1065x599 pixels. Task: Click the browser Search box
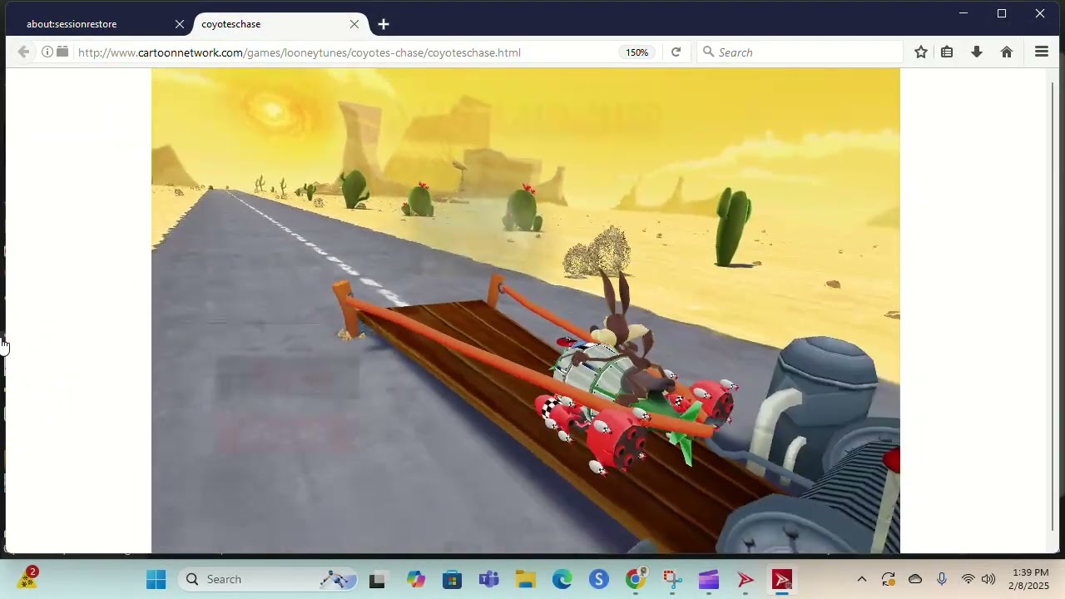point(799,52)
